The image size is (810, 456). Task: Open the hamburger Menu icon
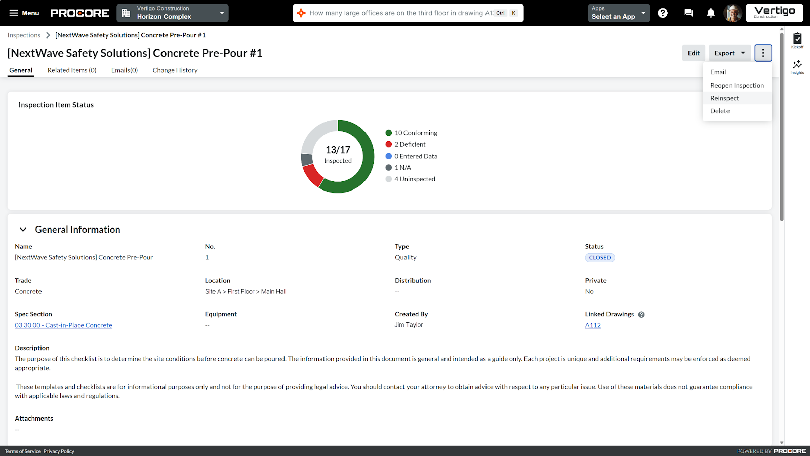click(x=14, y=13)
